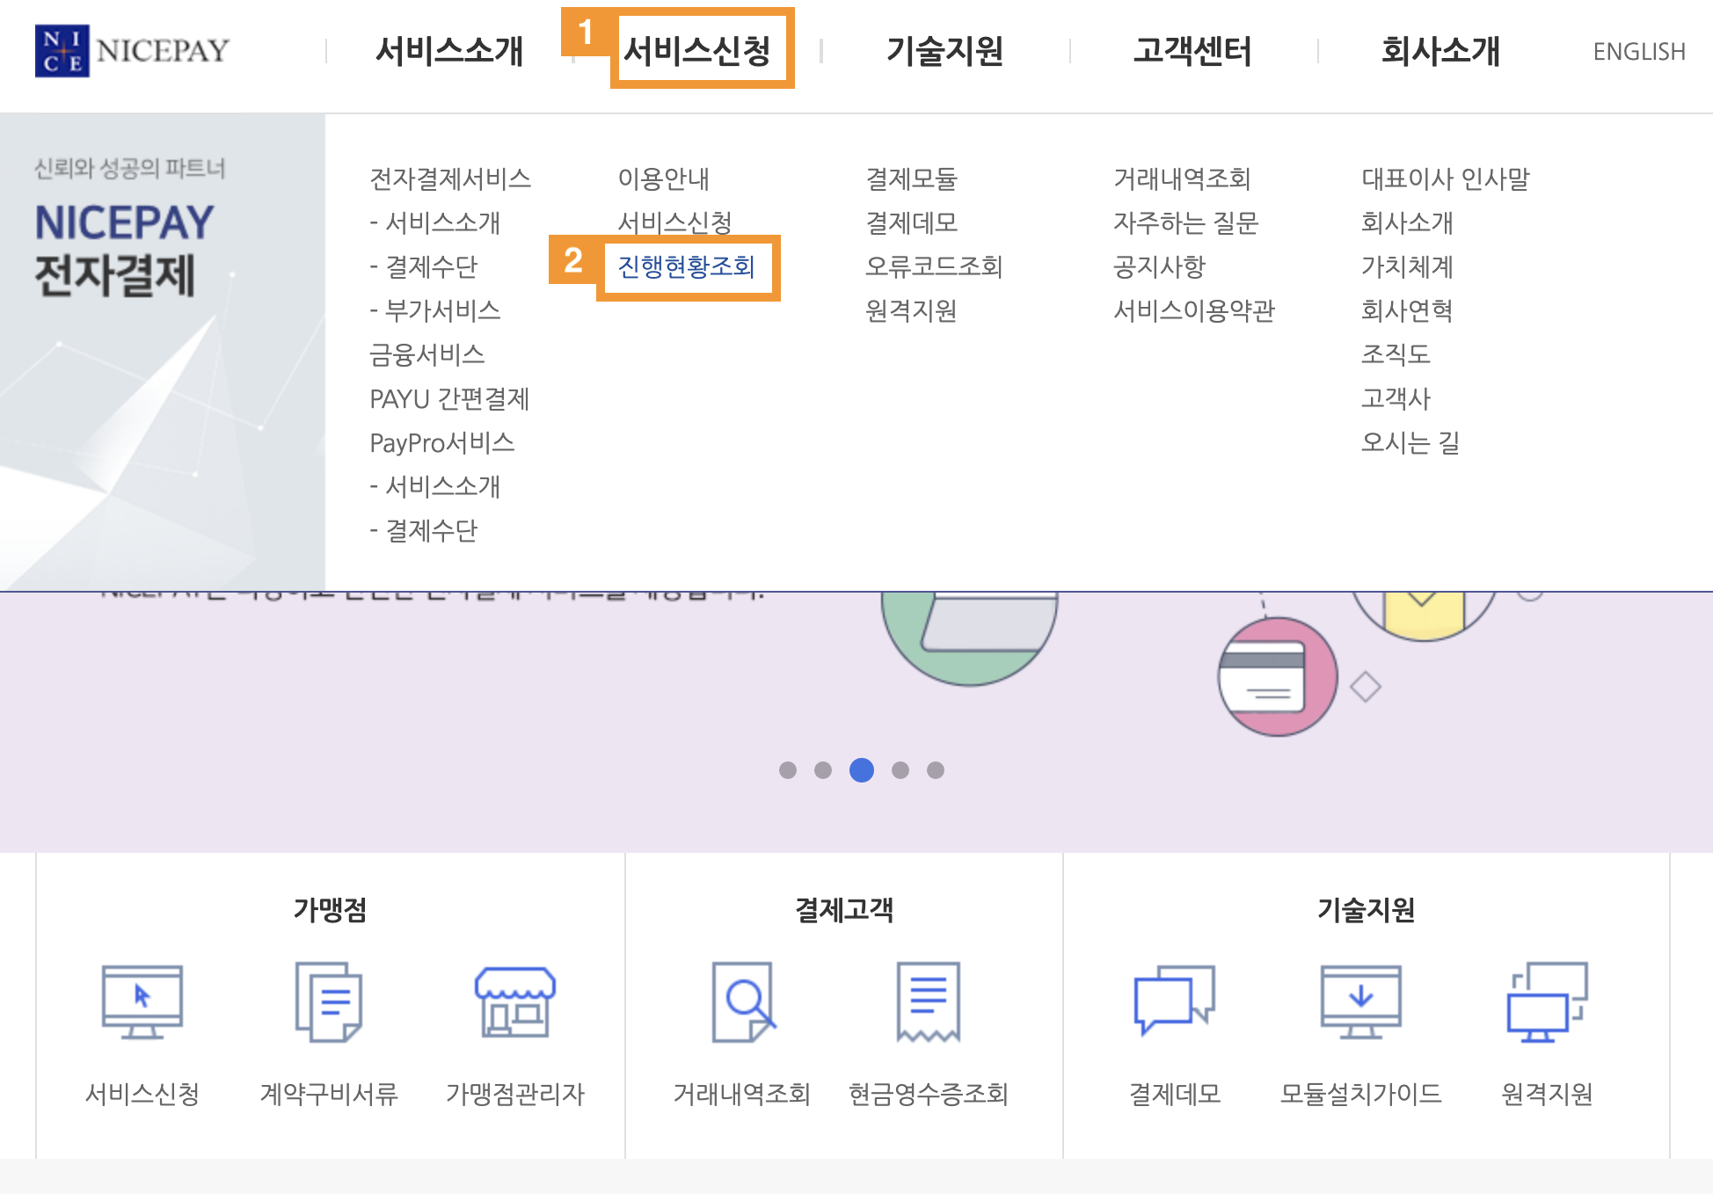Image resolution: width=1713 pixels, height=1194 pixels.
Task: Open 기술지원 top menu
Action: [945, 51]
